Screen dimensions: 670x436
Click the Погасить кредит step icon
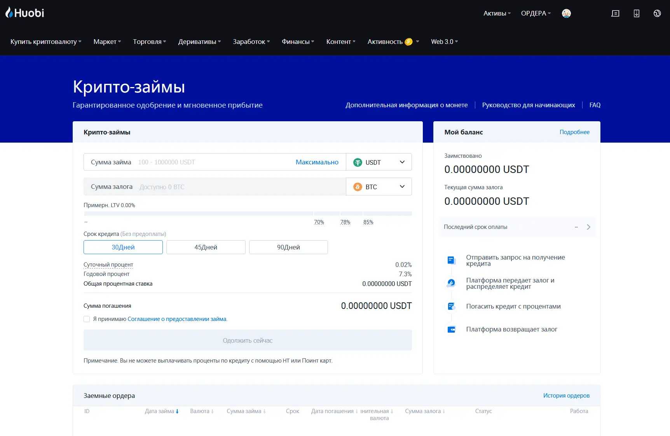[451, 306]
